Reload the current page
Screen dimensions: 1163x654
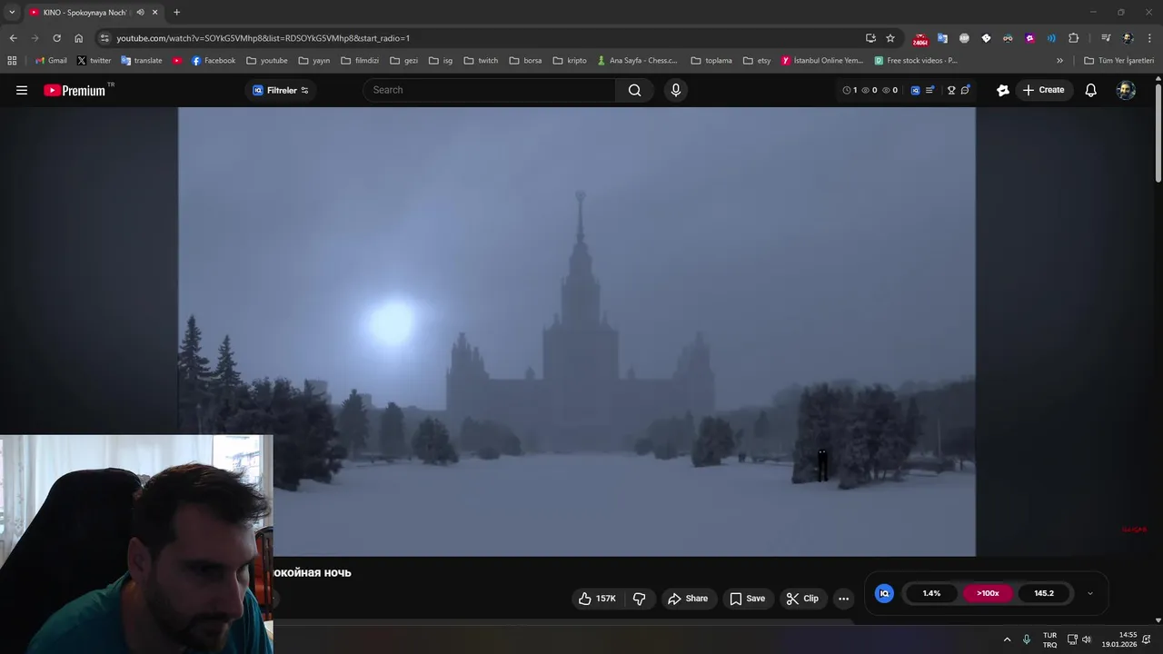tap(56, 38)
